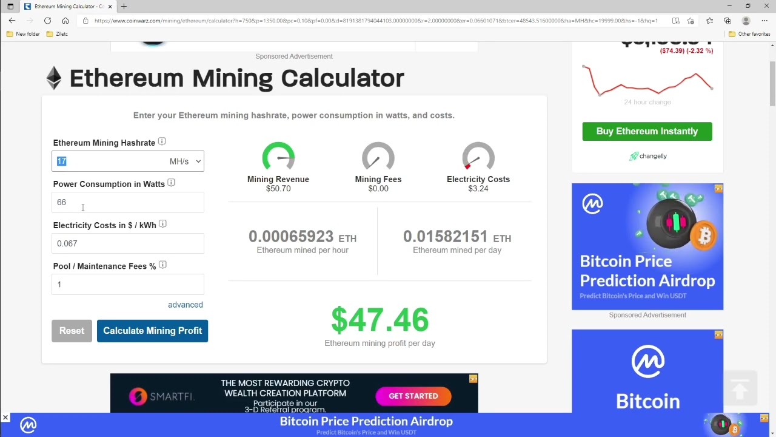Image resolution: width=776 pixels, height=437 pixels.
Task: Open ad options on the bottom banner
Action: point(764,418)
